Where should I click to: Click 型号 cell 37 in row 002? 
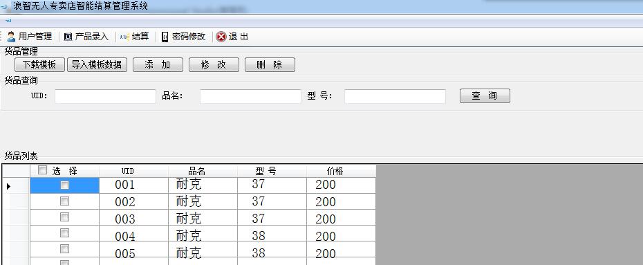pyautogui.click(x=272, y=201)
